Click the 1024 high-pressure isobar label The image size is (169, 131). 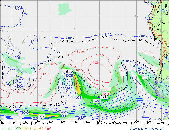96,63
